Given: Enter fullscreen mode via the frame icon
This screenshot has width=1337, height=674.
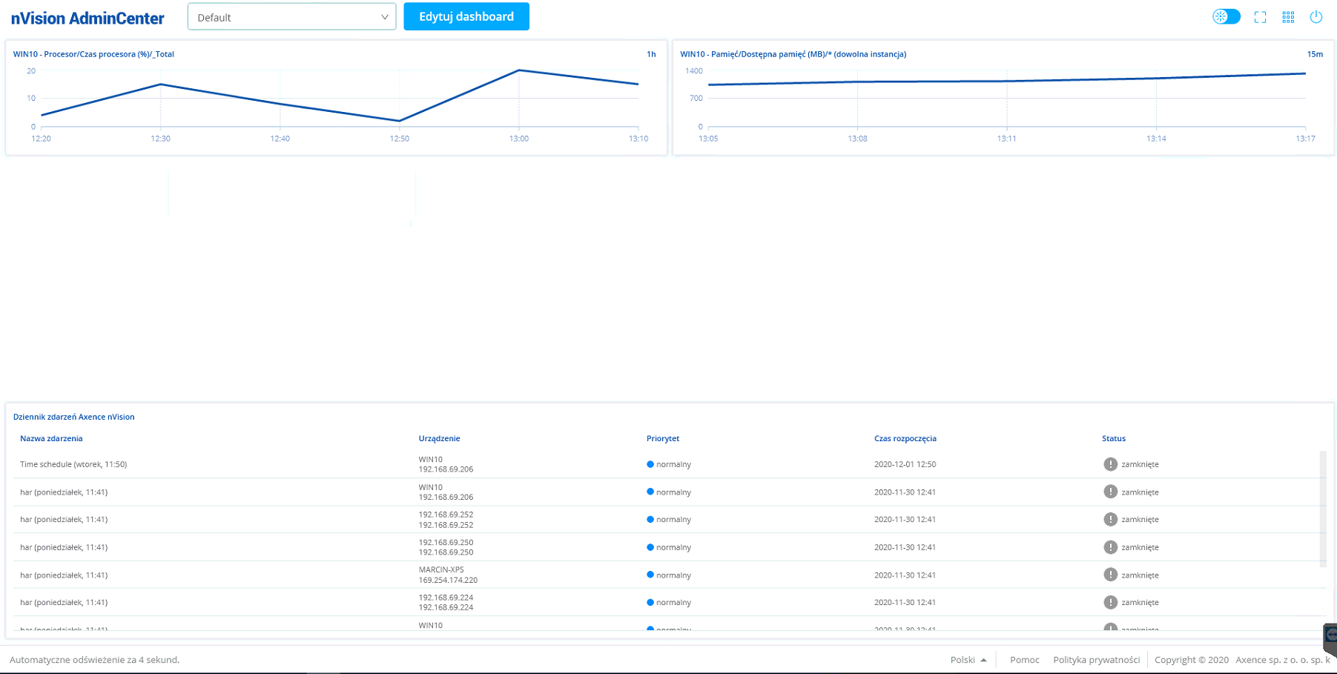Looking at the screenshot, I should 1260,17.
